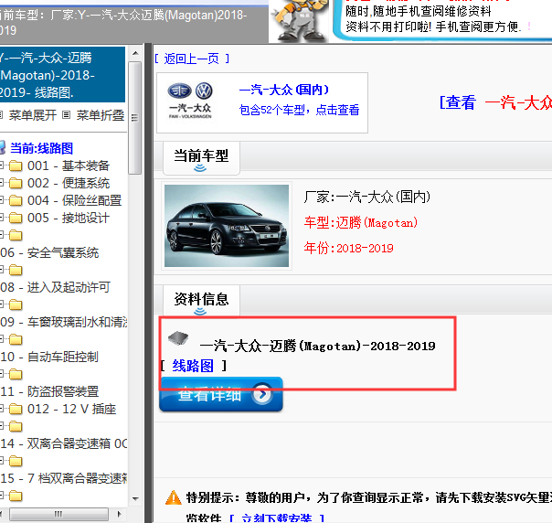Click the orange warning triangle icon
552x523 pixels.
[x=174, y=497]
